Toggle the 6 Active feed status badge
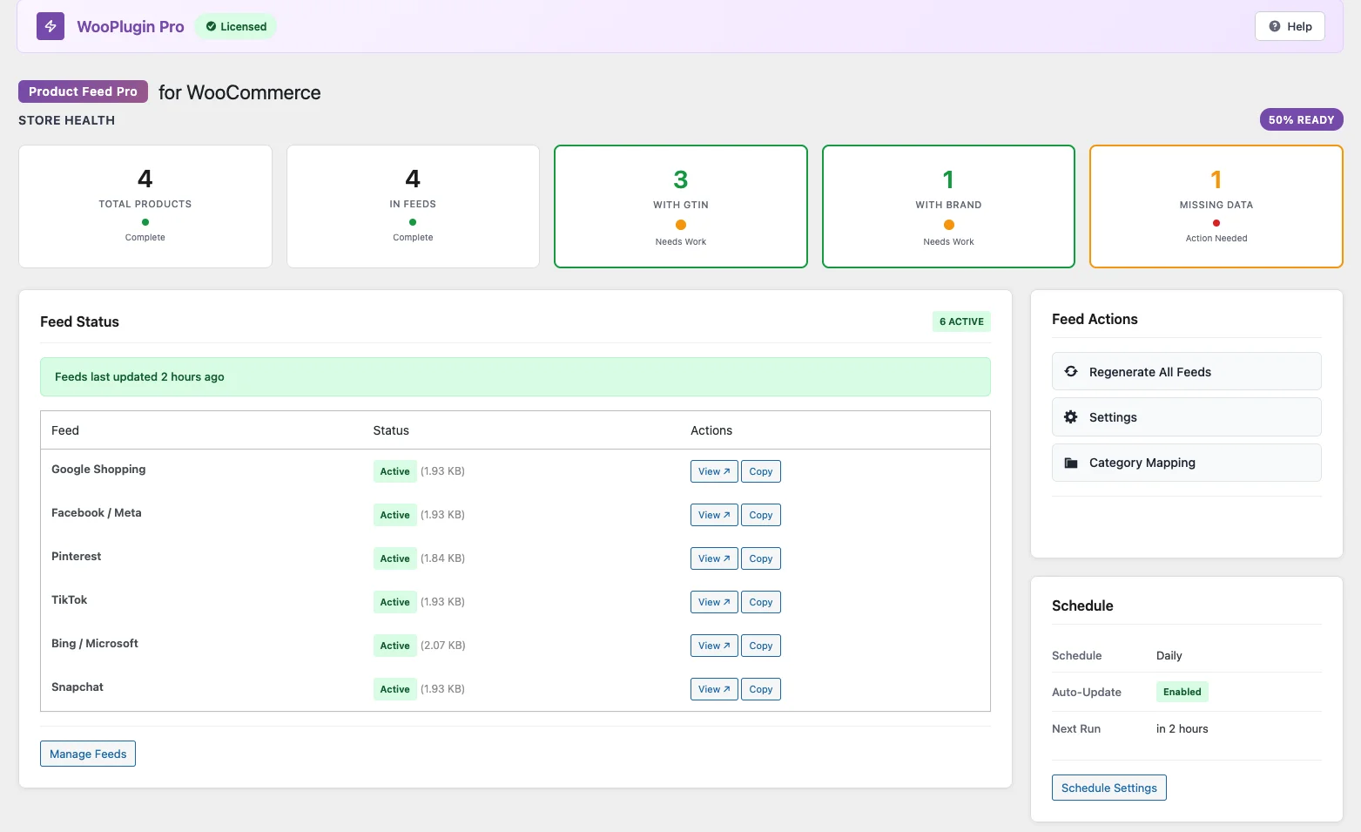This screenshot has width=1361, height=832. (x=961, y=321)
